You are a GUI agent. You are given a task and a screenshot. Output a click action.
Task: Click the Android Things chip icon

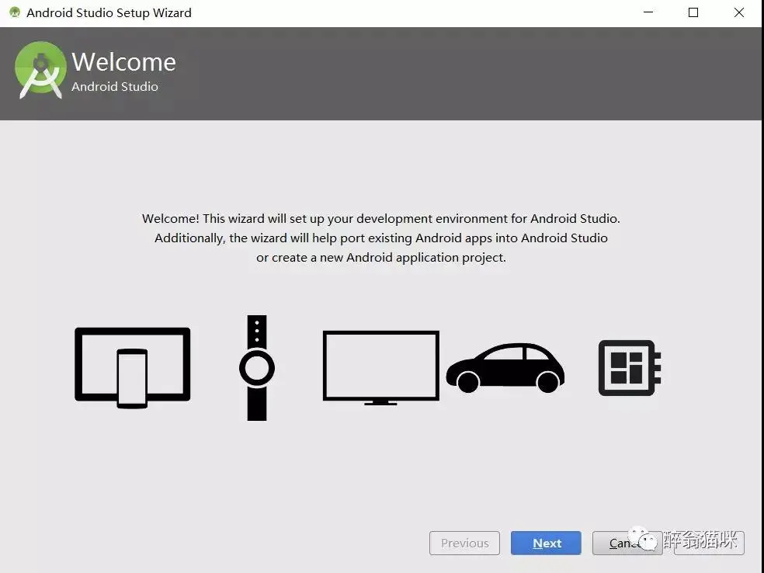click(x=630, y=368)
